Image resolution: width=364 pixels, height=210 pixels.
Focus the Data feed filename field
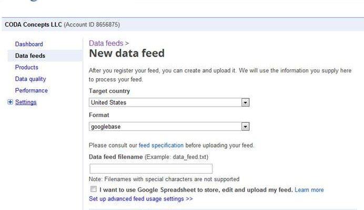click(151, 169)
